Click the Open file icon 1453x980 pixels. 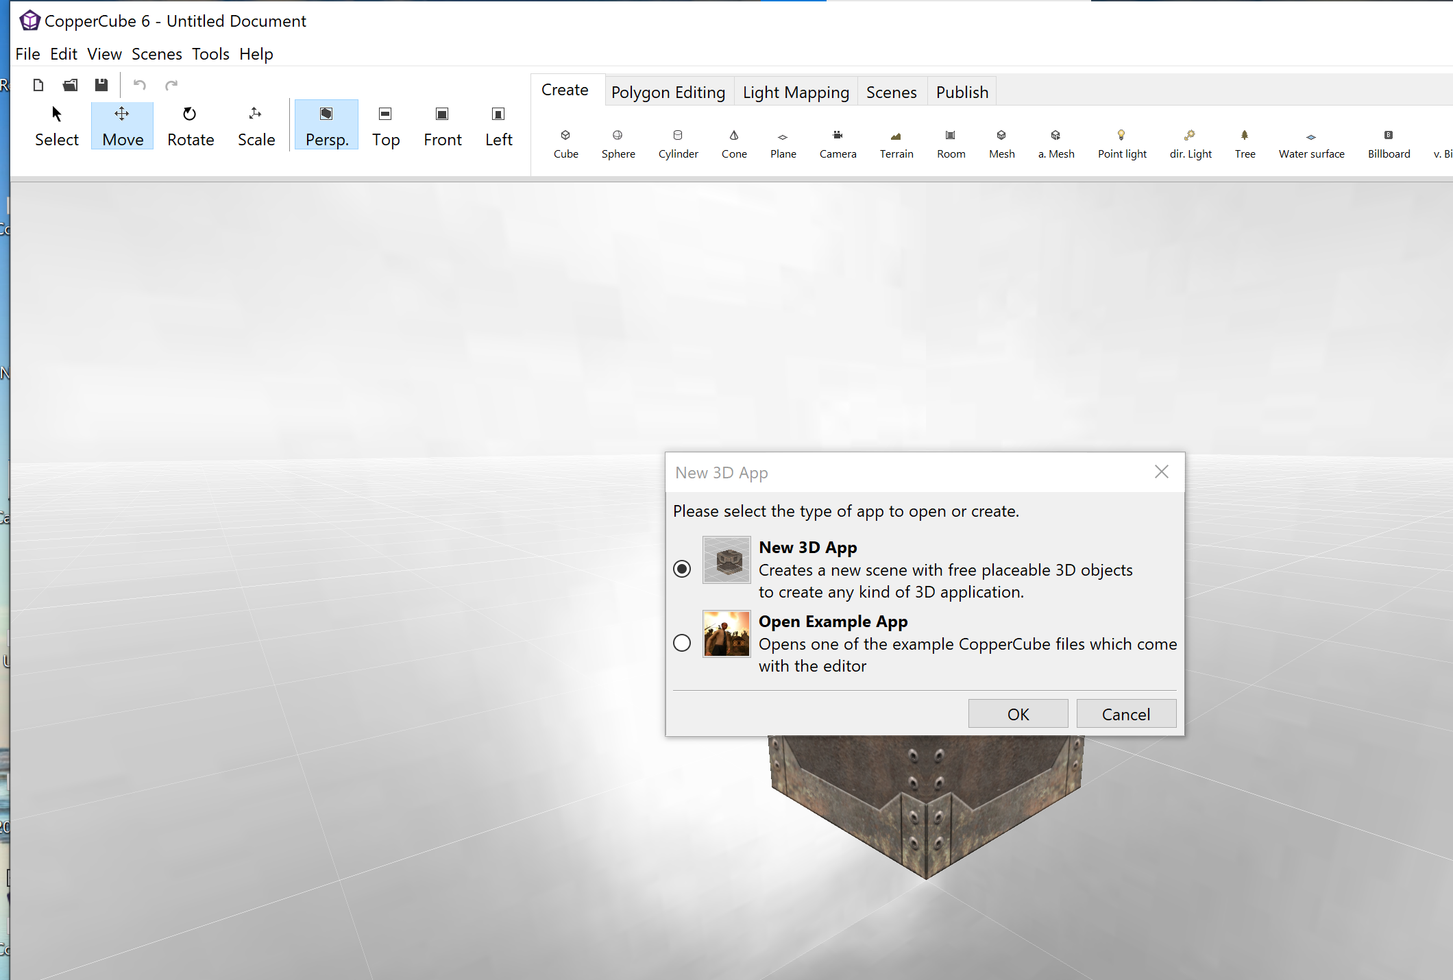[x=70, y=85]
